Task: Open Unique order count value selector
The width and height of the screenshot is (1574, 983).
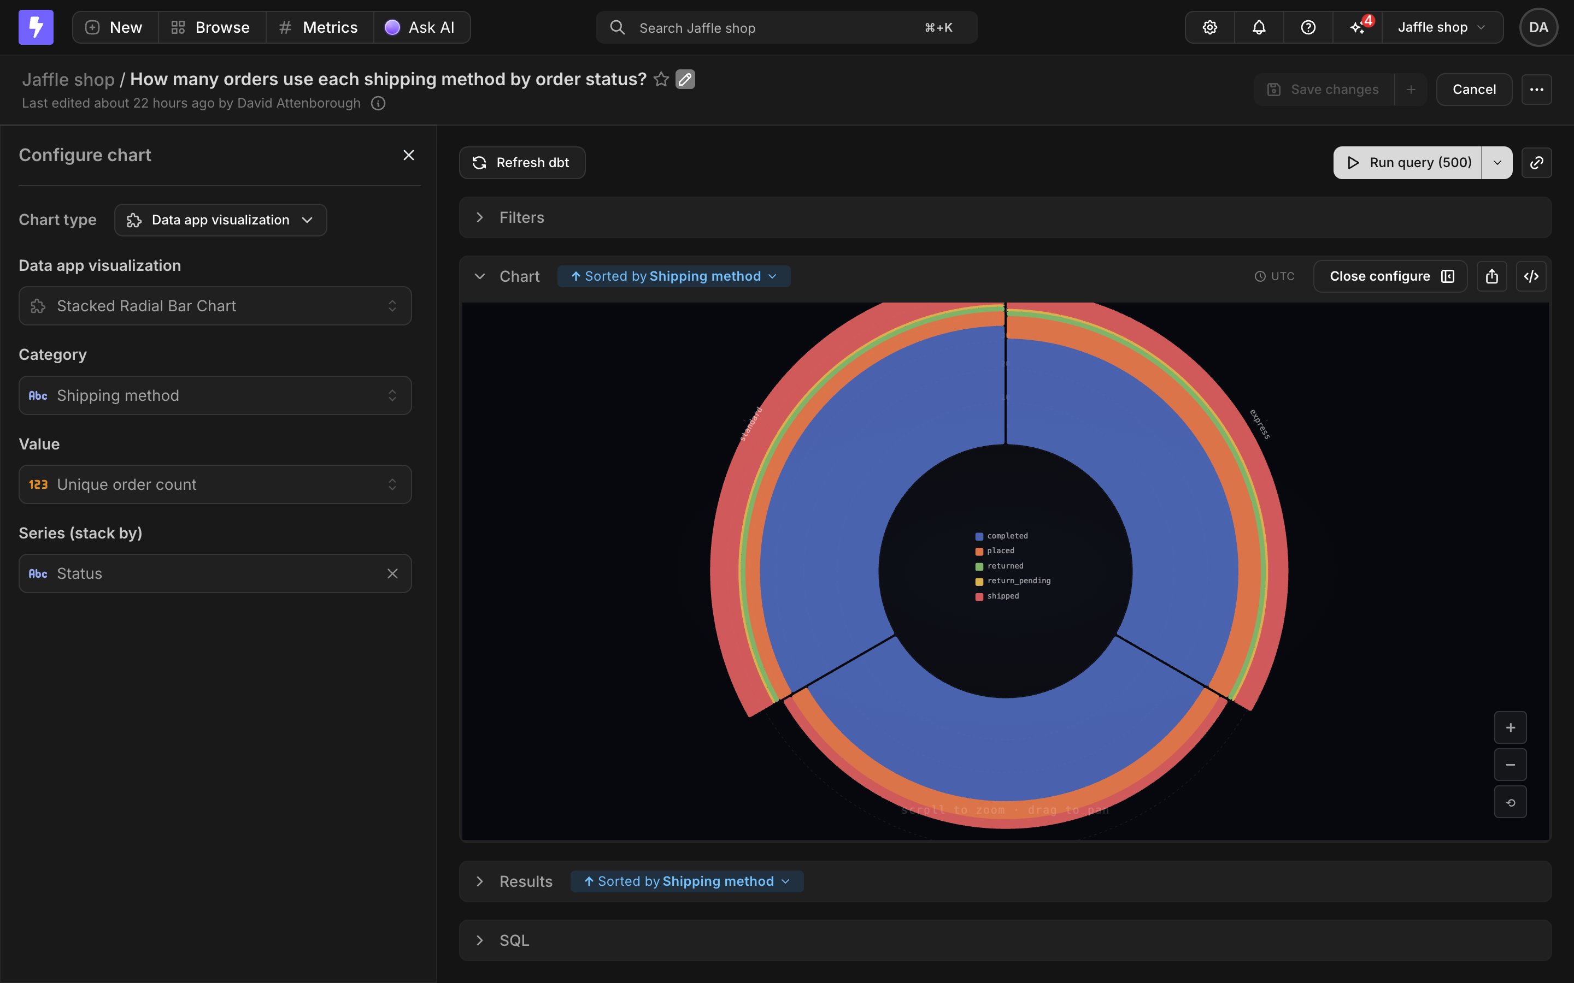Action: click(215, 484)
